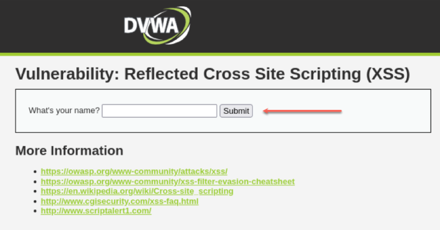Click the DVWA logo in the header
This screenshot has height=230, width=440.
coord(158,26)
